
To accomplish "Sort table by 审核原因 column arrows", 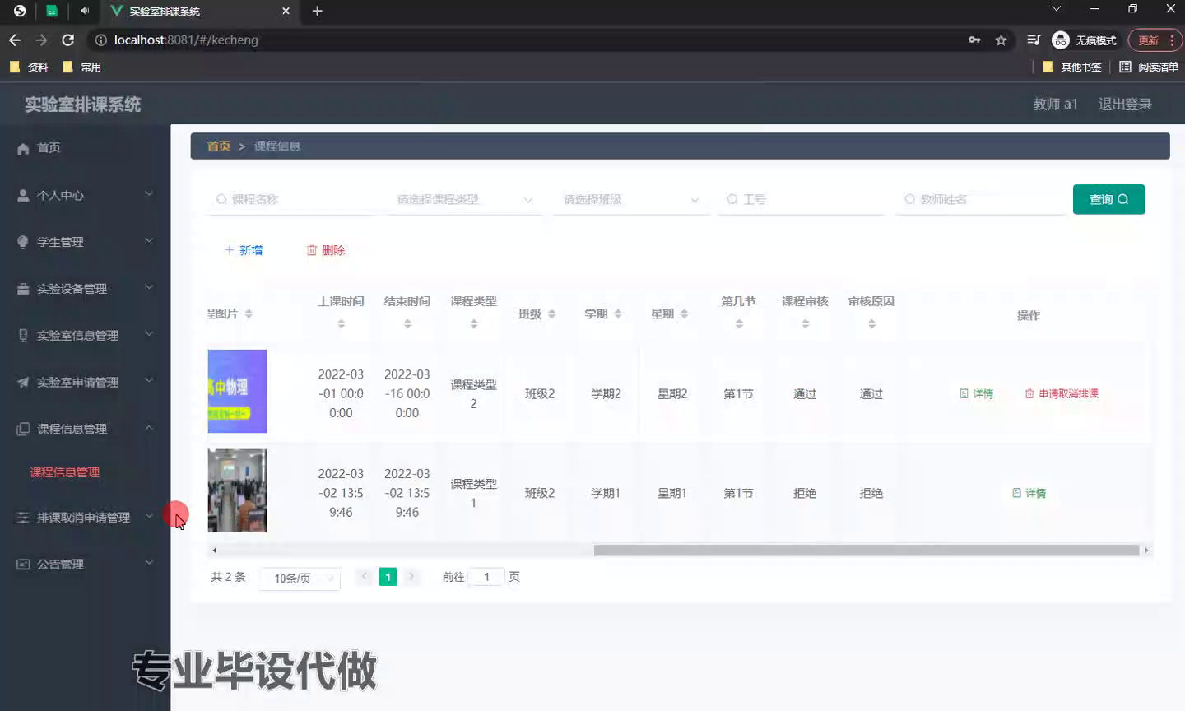I will [871, 324].
